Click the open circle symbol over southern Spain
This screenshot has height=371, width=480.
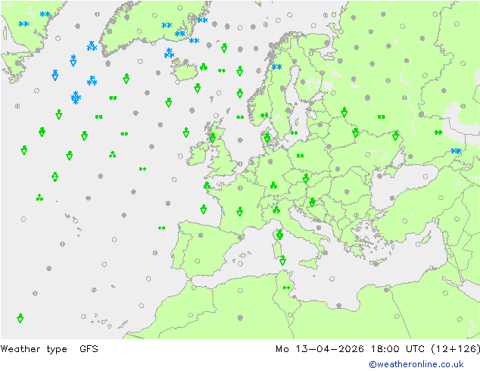point(198,261)
